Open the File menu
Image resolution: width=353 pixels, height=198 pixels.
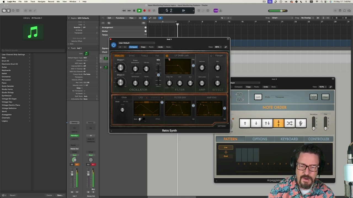click(x=20, y=2)
